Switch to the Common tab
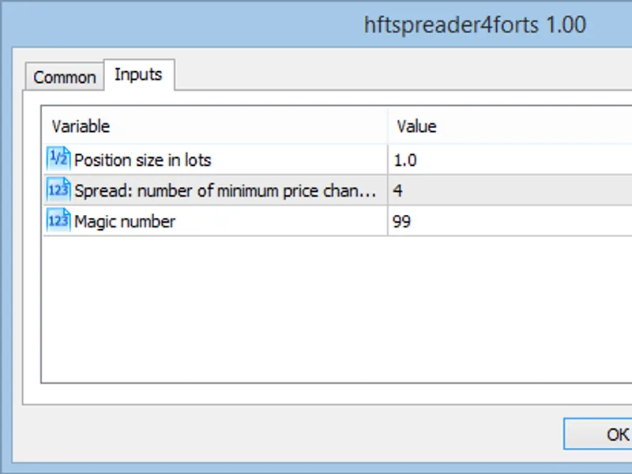The width and height of the screenshot is (632, 474). coord(65,77)
